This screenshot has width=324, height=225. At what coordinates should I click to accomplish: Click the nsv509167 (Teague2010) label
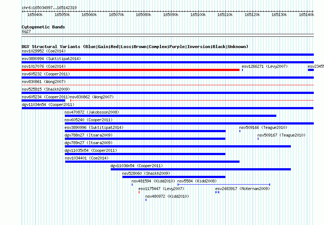pos(281,135)
